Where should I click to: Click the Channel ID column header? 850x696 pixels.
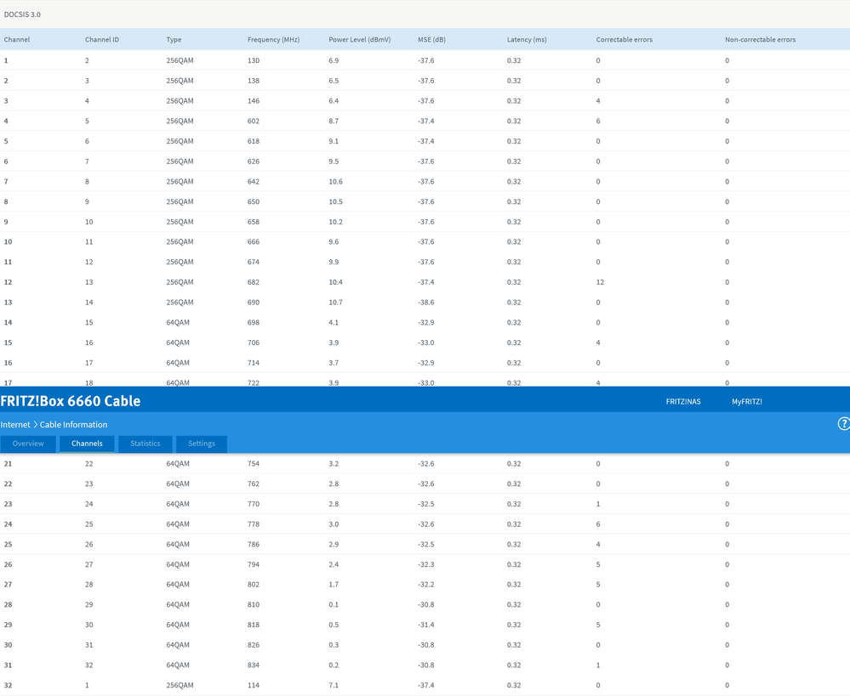click(x=102, y=40)
